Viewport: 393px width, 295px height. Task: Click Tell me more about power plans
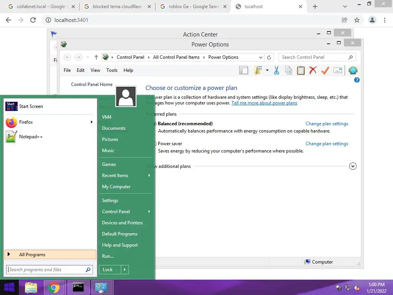[264, 103]
